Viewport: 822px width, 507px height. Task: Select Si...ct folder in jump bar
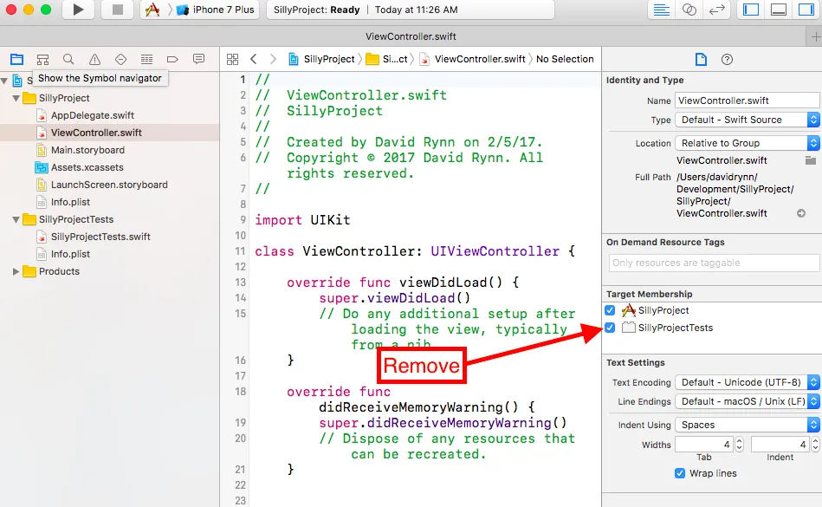tap(387, 59)
